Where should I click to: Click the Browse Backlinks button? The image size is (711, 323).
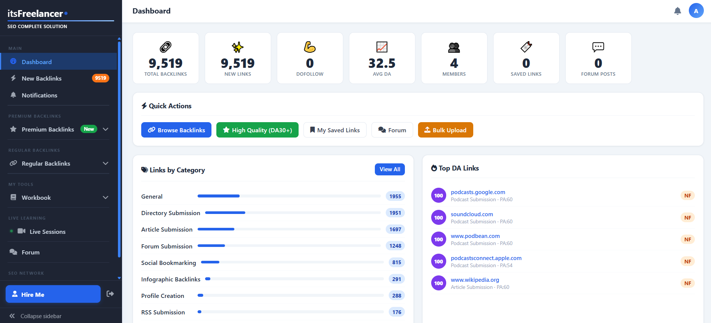pyautogui.click(x=176, y=130)
